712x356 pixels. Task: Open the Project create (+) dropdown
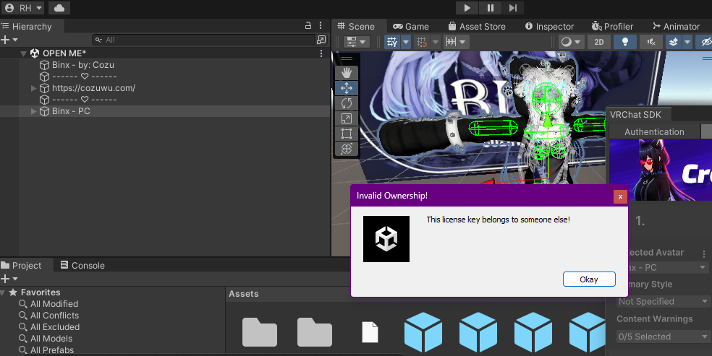click(x=9, y=279)
